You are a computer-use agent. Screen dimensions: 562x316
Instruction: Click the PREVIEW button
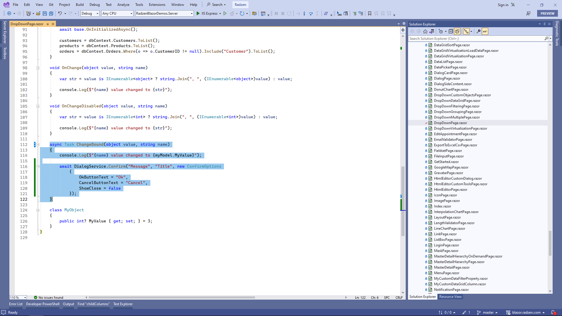[547, 13]
